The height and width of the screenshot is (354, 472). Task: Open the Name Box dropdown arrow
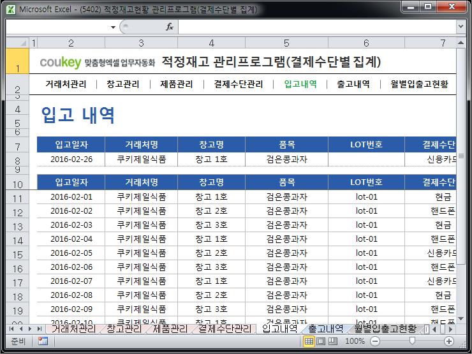click(x=113, y=27)
